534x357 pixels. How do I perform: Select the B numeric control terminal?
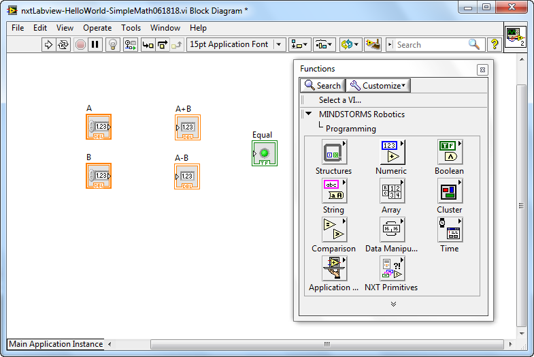tap(99, 176)
